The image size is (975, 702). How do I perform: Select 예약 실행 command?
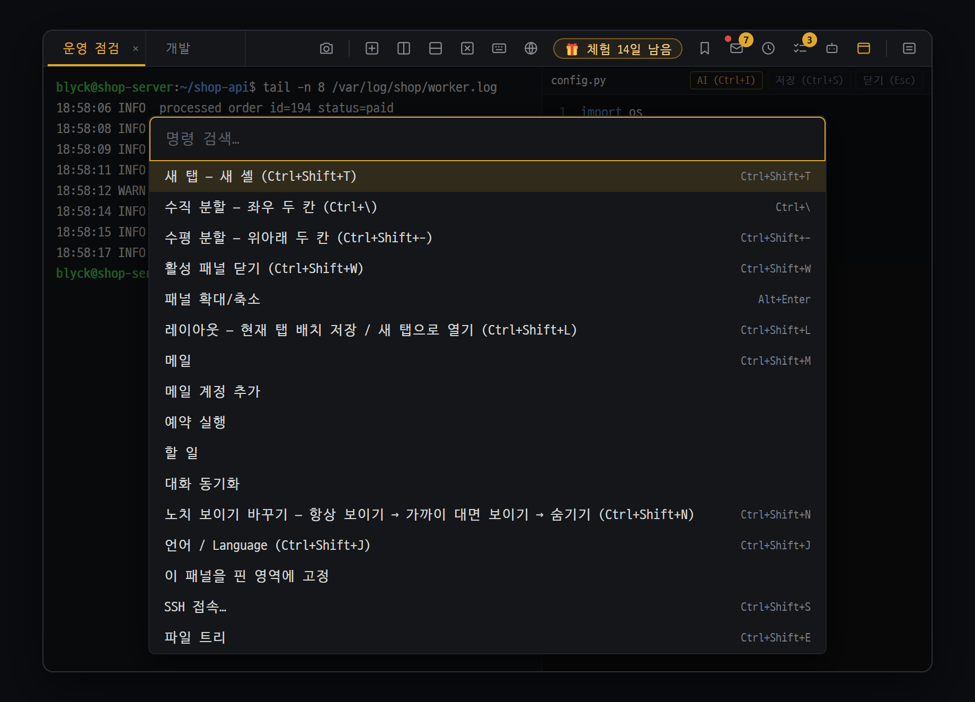pos(487,422)
